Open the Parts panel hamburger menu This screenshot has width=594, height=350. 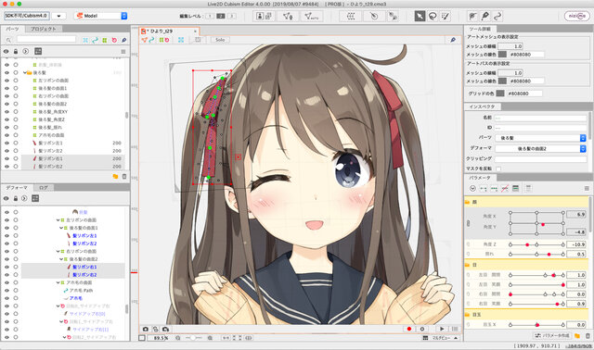(x=123, y=52)
